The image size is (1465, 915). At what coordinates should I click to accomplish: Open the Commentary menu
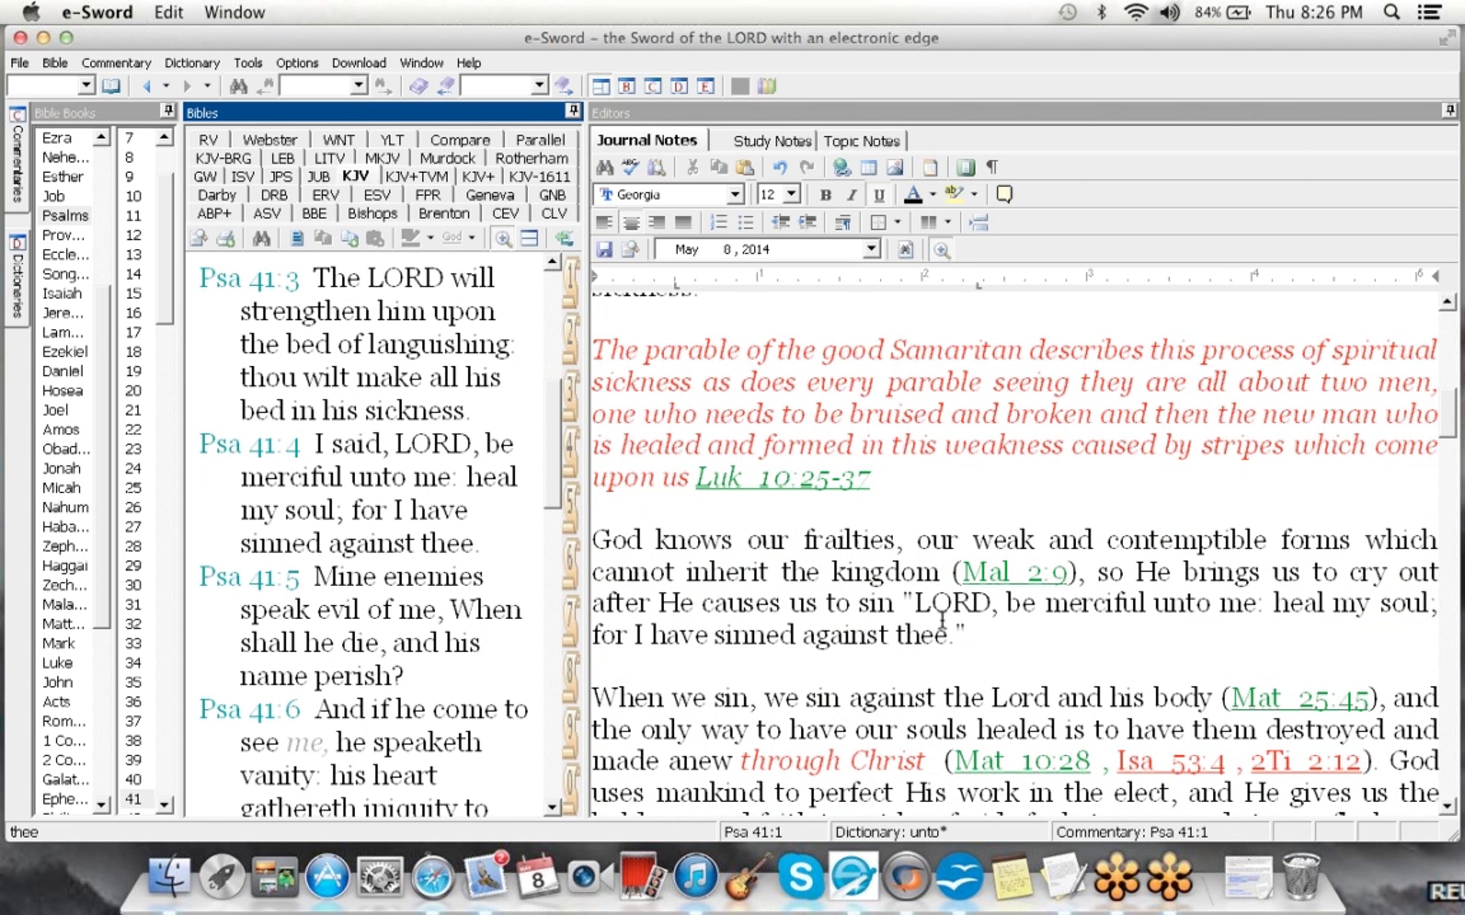coord(116,63)
